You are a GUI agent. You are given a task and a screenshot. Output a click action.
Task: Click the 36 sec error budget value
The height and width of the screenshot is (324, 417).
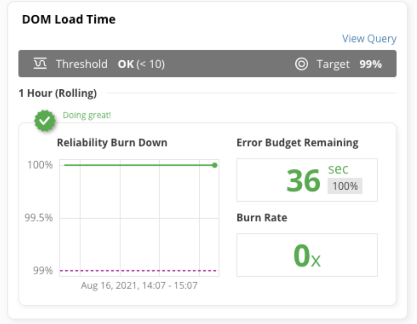point(318,179)
